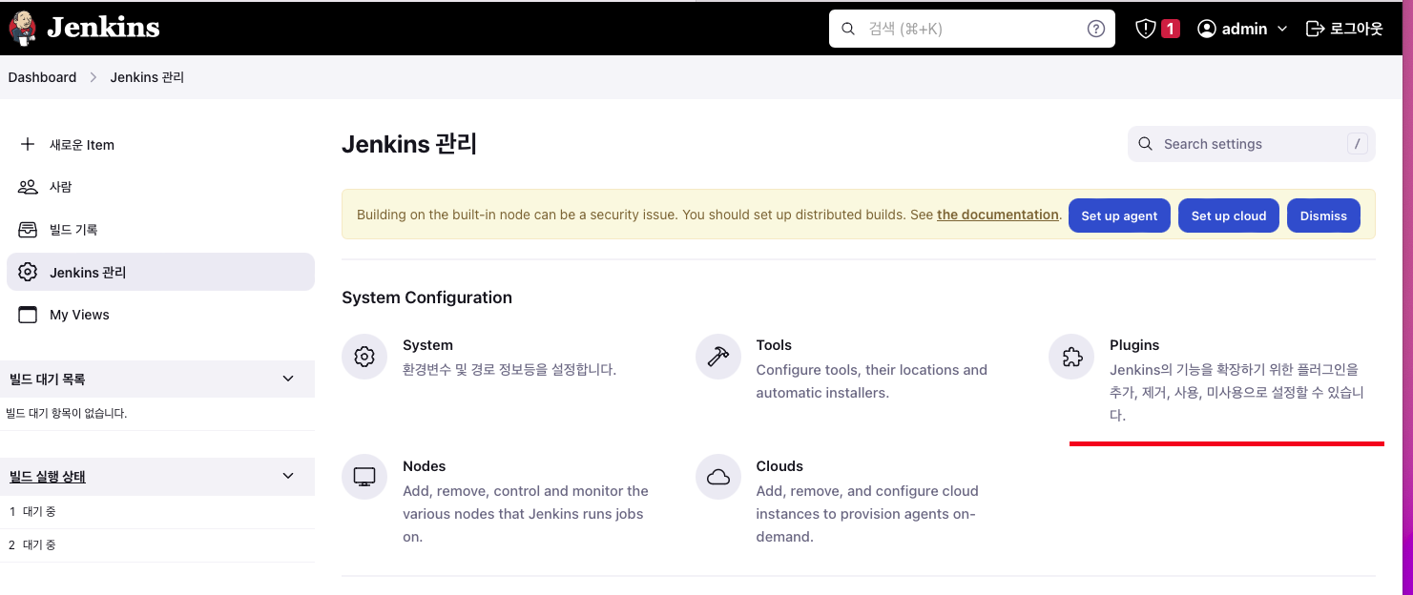
Task: Collapse the 빌드 실행 상태 panel chevron
Action: click(x=289, y=476)
